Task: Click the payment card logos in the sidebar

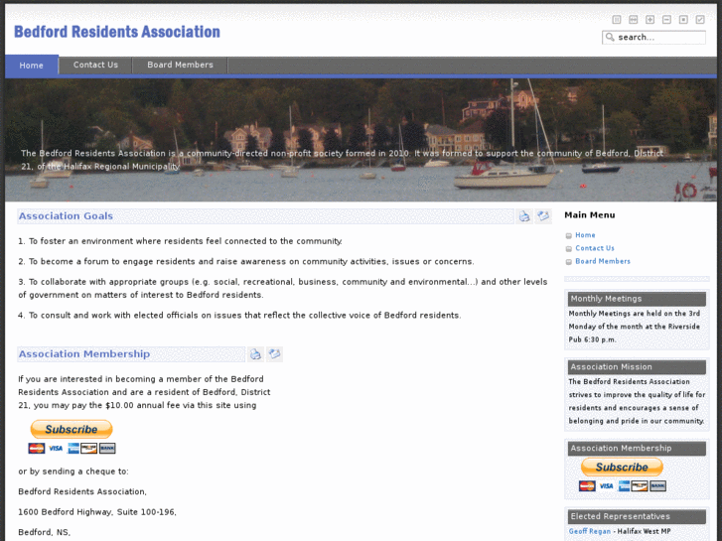Action: [x=623, y=486]
